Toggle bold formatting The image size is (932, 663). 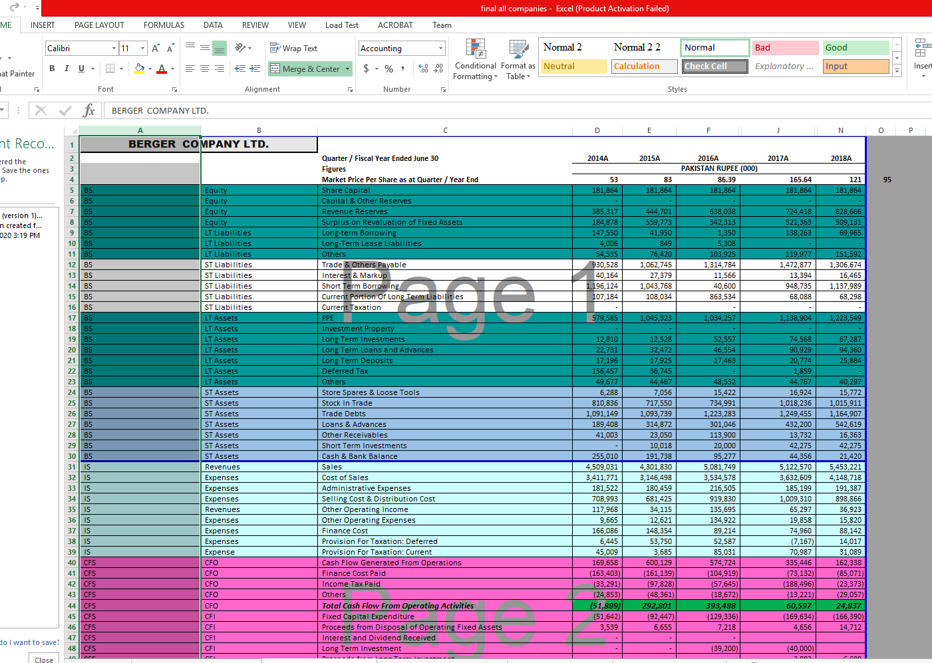(51, 68)
